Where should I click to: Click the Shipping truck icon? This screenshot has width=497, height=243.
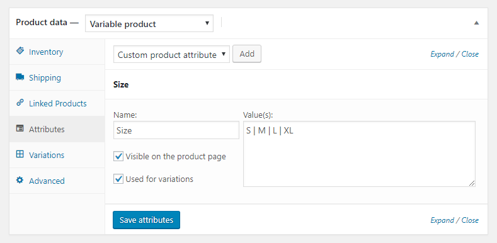[x=20, y=77]
